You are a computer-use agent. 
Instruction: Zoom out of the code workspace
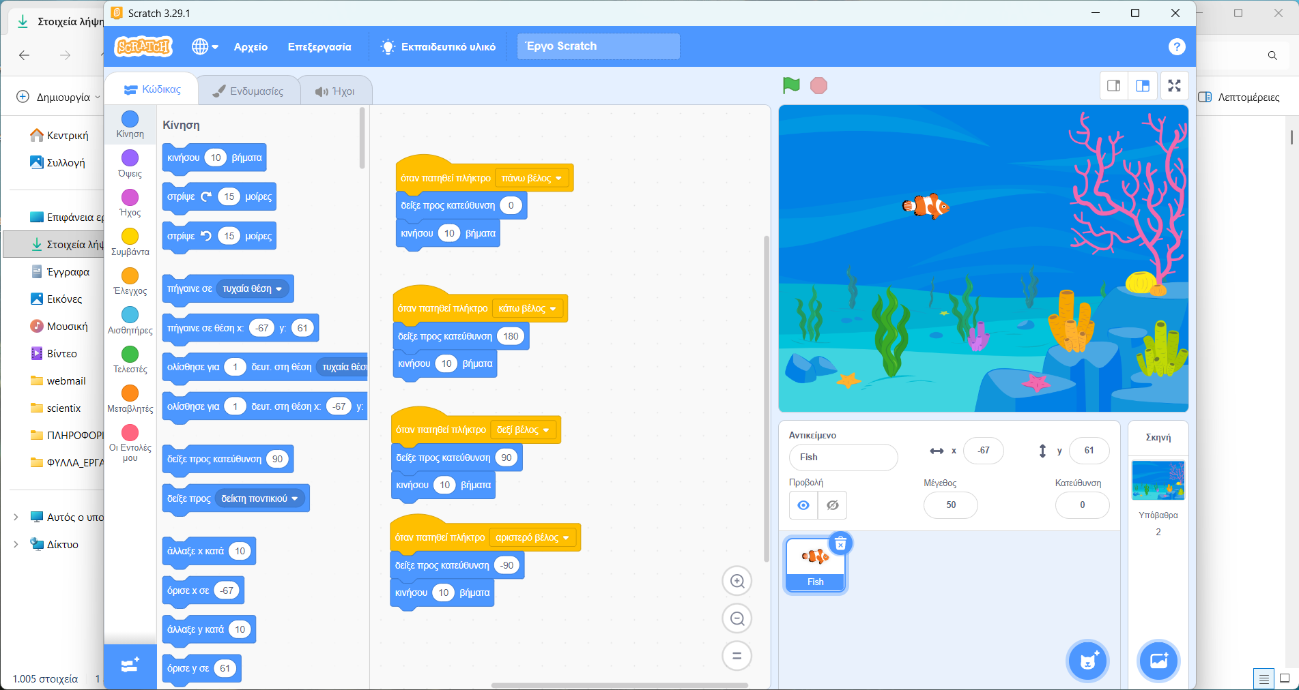coord(737,618)
